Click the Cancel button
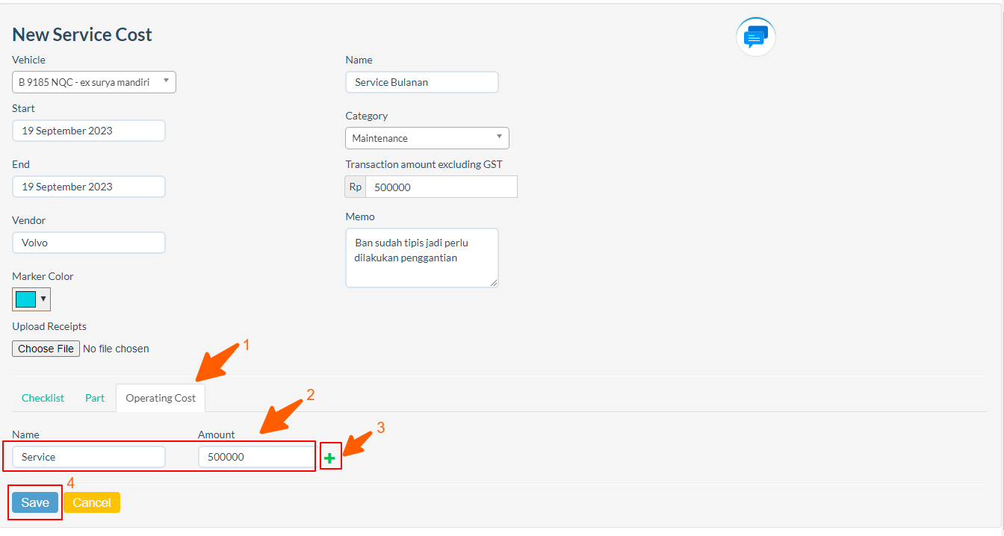 [x=92, y=502]
